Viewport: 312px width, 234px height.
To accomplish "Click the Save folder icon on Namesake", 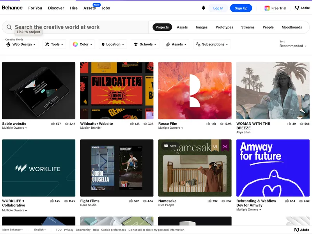I will 166,146.
